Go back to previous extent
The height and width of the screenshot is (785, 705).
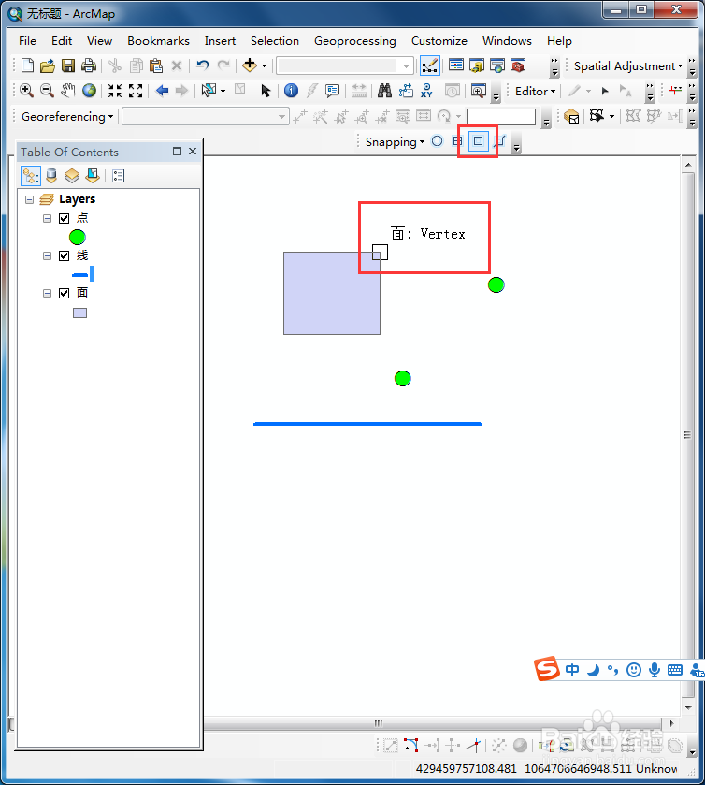162,91
